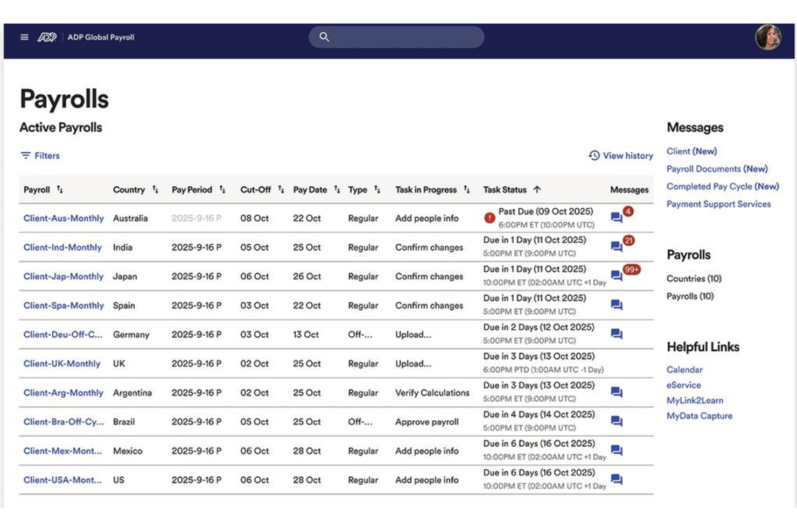The height and width of the screenshot is (531, 797).
Task: Open Client (New) messages link
Action: [692, 151]
